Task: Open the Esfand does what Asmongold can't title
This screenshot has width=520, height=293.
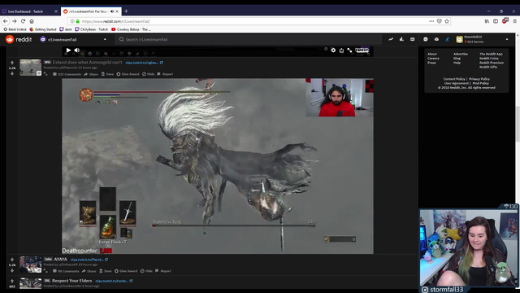Action: 88,62
